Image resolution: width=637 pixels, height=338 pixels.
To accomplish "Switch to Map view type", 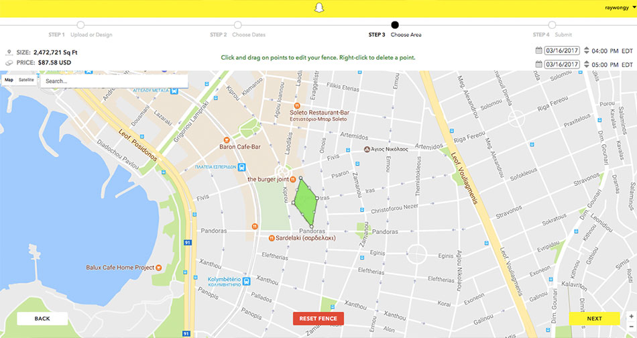I will [x=9, y=80].
